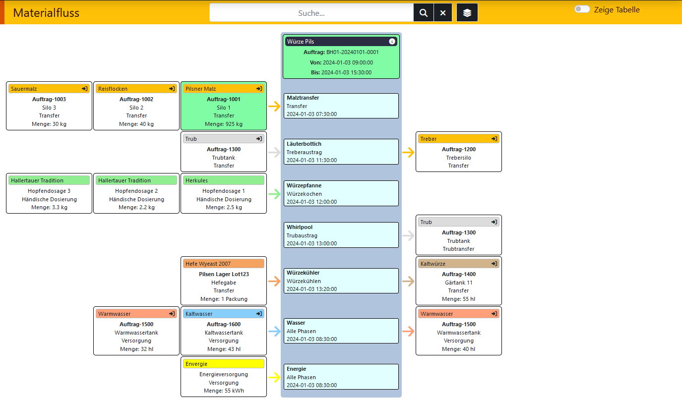Enable the Zeige Tabelle switch
The height and width of the screenshot is (401, 682).
point(582,9)
